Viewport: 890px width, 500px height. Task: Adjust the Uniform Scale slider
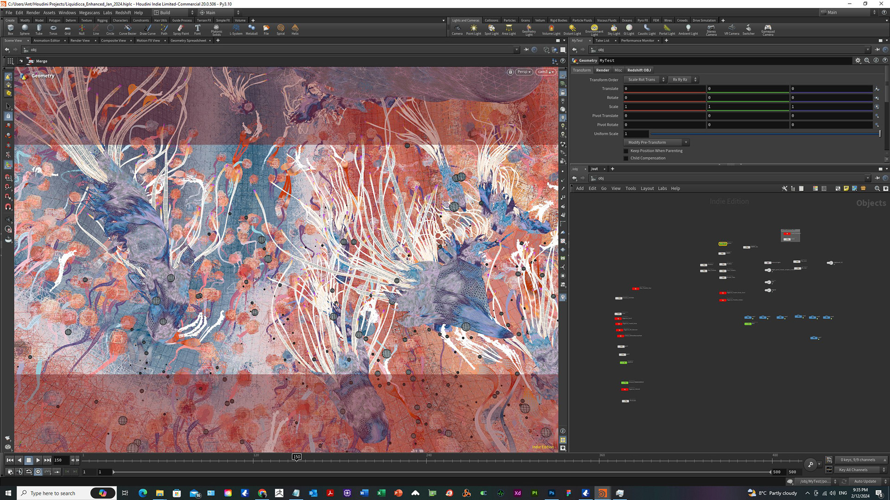pos(765,134)
